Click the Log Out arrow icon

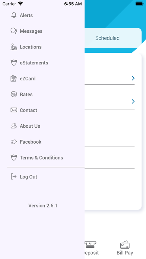14,177
